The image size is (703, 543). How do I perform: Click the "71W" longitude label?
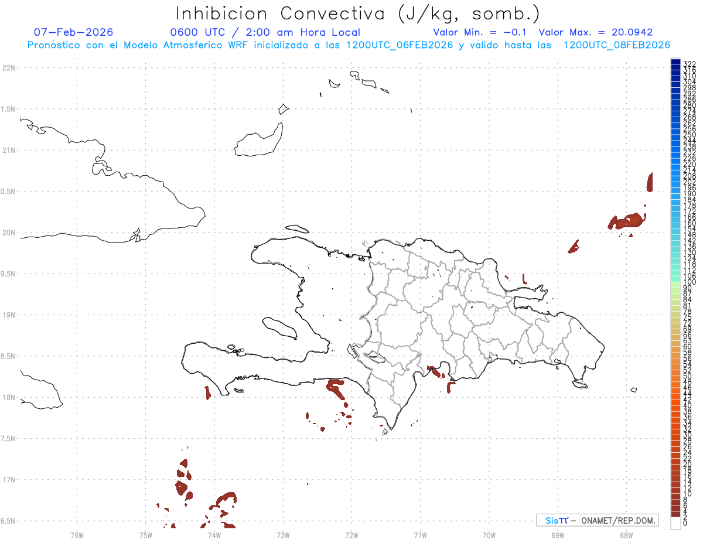[x=420, y=535]
